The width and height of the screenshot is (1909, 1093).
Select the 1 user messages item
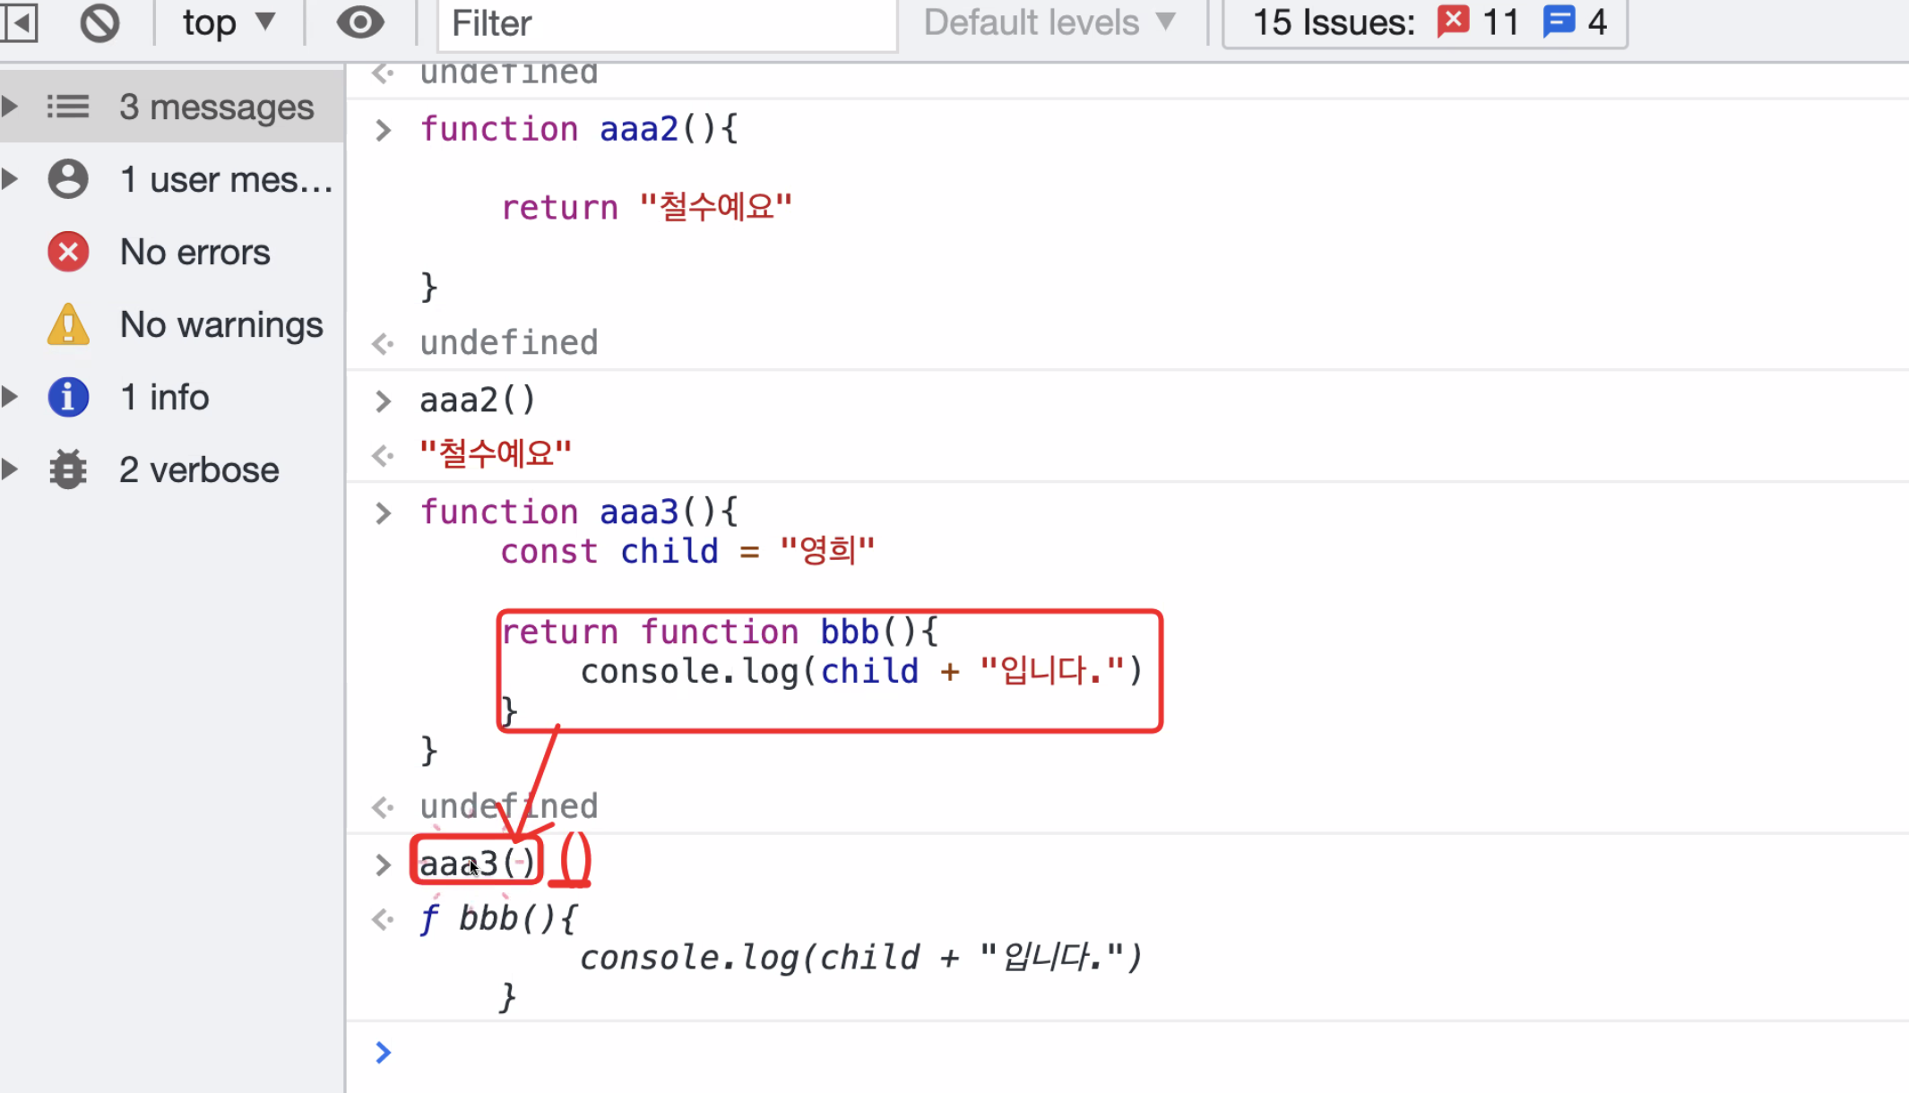(224, 179)
